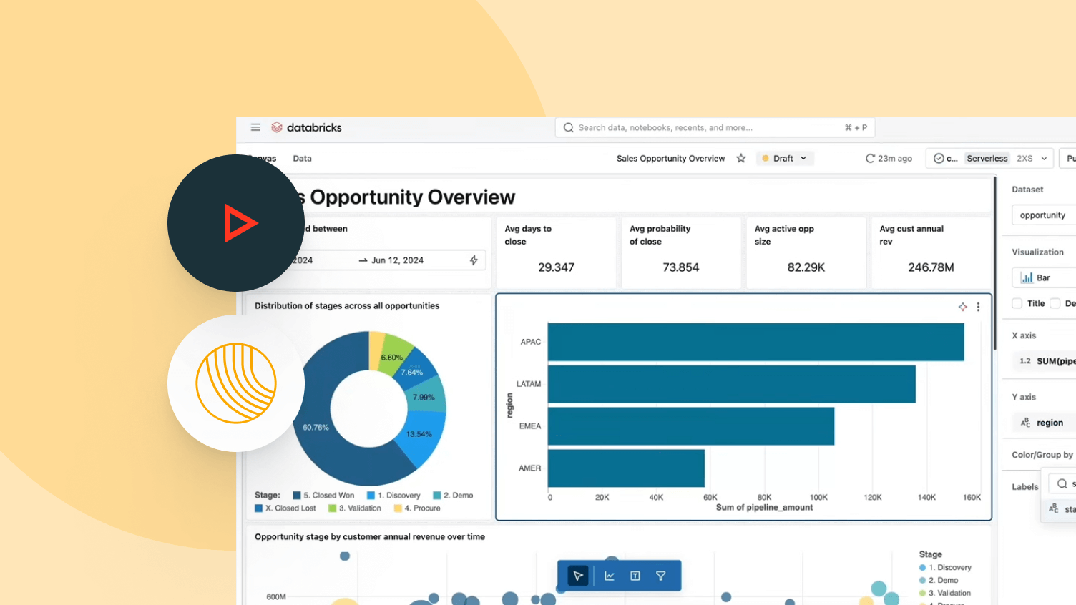Click the Databricks logo
The height and width of the screenshot is (605, 1076).
[306, 127]
